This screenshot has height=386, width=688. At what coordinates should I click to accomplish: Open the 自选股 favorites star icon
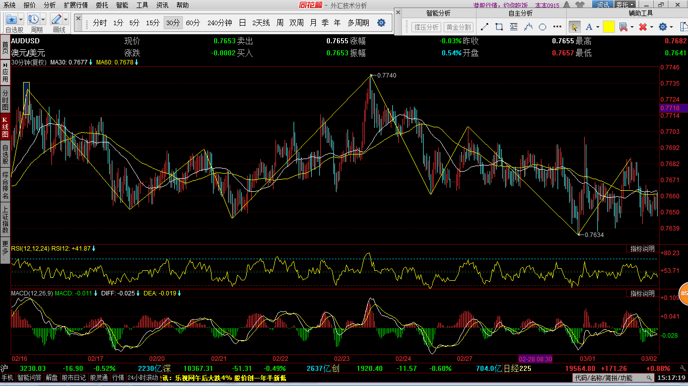[12, 20]
